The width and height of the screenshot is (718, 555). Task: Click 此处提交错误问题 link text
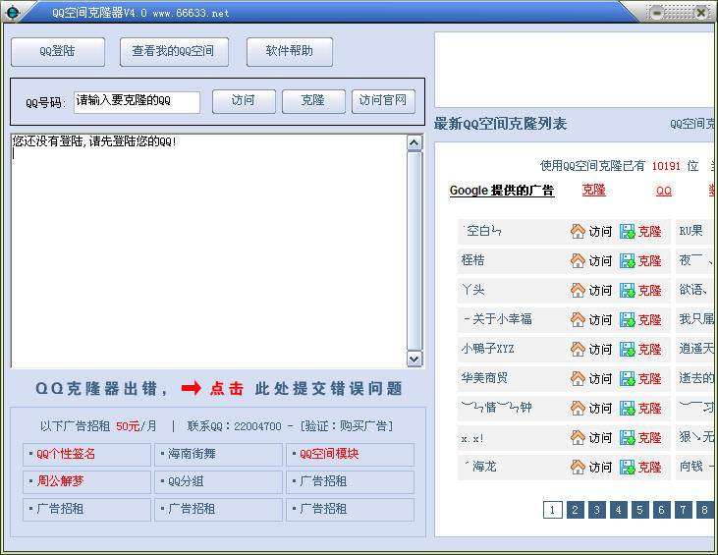pos(329,389)
